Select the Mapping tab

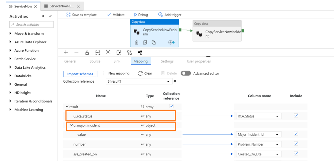[140, 61]
